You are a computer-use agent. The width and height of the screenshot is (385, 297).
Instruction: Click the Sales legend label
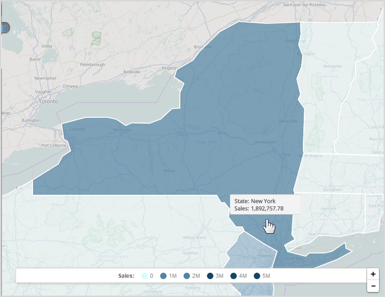[x=126, y=276]
